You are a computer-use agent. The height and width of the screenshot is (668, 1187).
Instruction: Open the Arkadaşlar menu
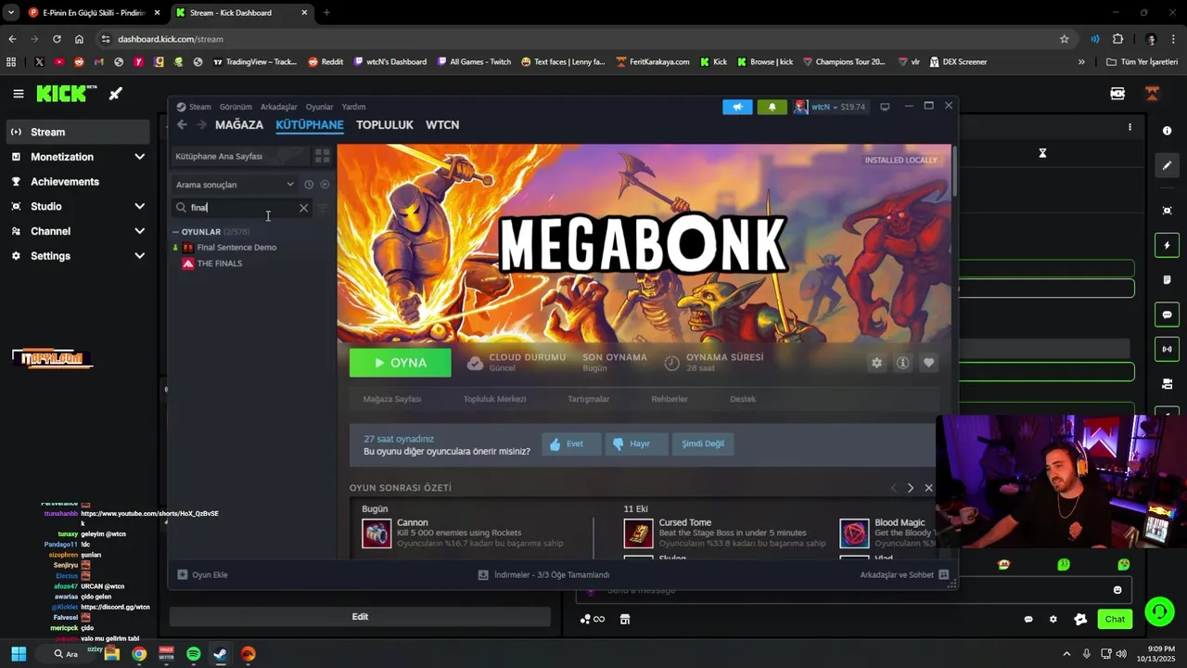(279, 107)
